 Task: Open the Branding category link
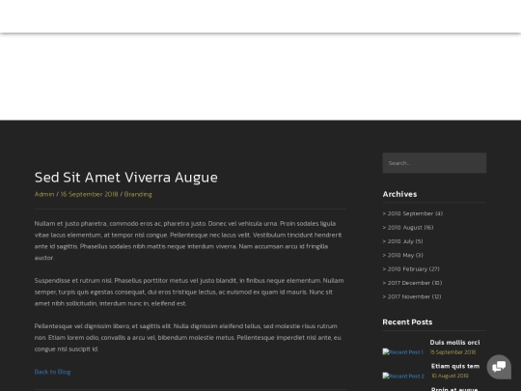[138, 194]
